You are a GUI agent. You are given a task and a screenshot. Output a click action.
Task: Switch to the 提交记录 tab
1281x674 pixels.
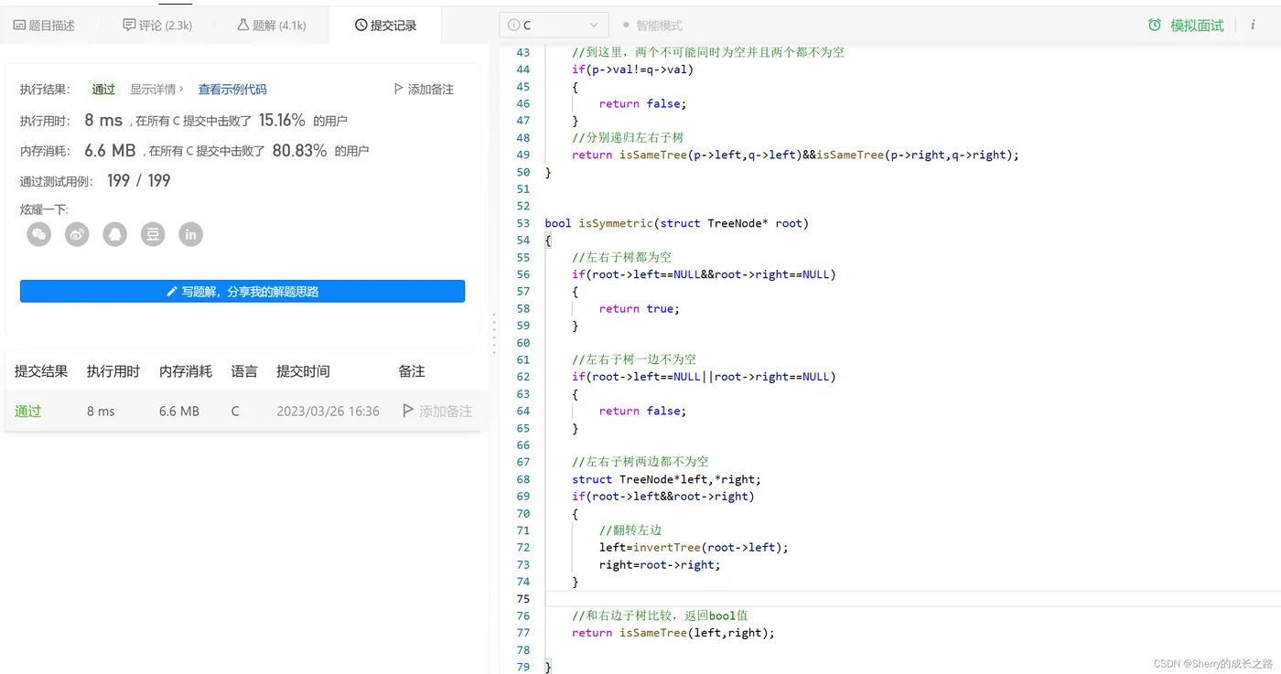click(x=385, y=26)
